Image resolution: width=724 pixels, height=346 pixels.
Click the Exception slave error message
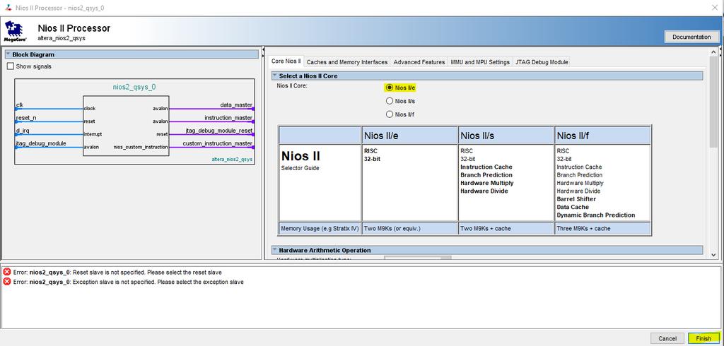(129, 282)
